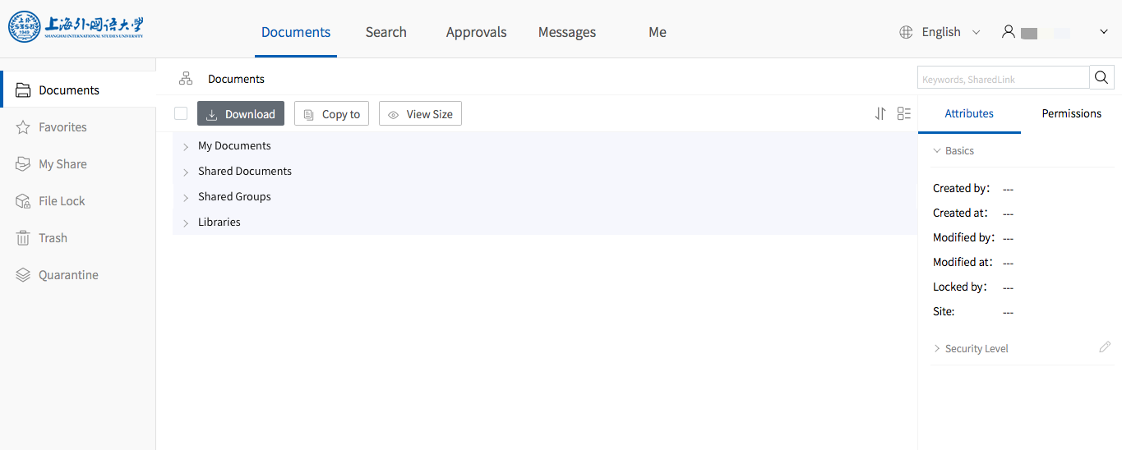Click the directory tree icon beside Documents breadcrumb
The image size is (1122, 450).
[x=186, y=79]
